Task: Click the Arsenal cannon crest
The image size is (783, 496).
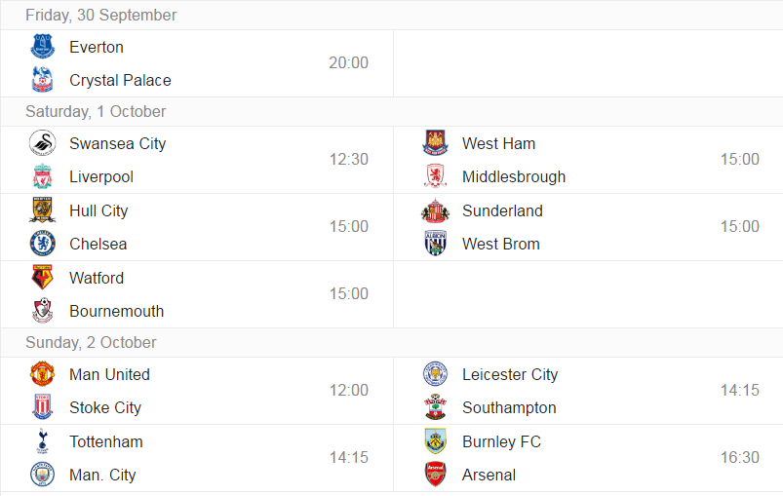Action: (x=436, y=475)
